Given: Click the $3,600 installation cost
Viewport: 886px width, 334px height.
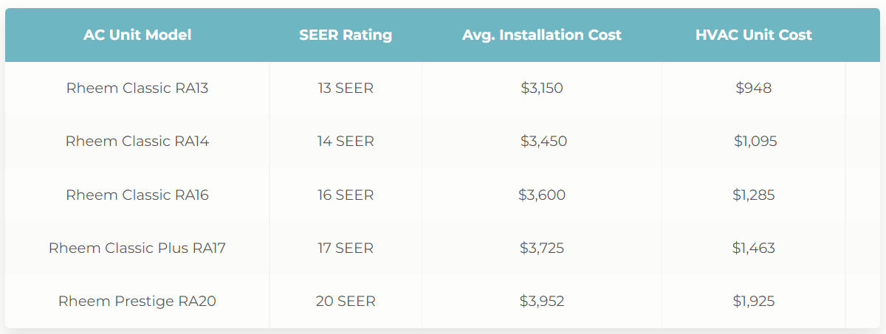Looking at the screenshot, I should pos(542,195).
